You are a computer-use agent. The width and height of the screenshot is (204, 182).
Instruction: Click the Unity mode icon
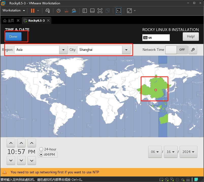coord(108,11)
